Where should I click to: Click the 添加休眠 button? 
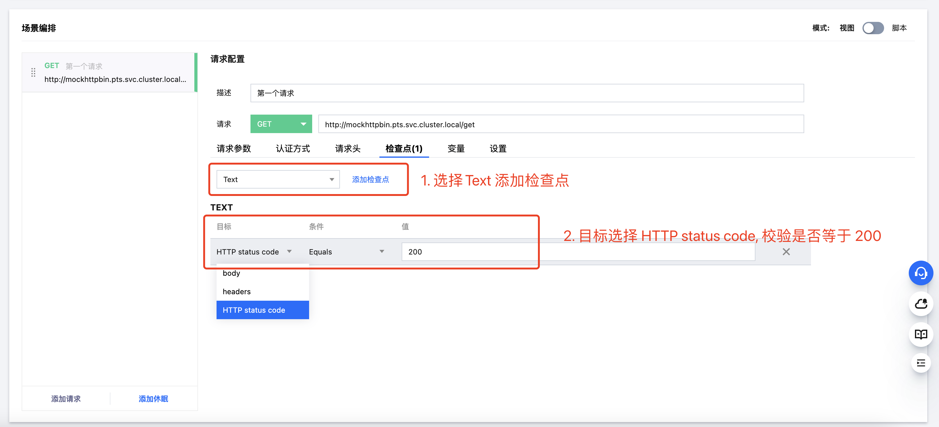coord(153,399)
